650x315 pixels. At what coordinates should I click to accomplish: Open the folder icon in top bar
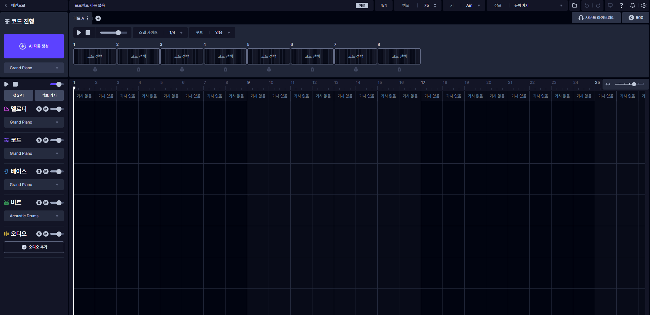click(x=575, y=5)
